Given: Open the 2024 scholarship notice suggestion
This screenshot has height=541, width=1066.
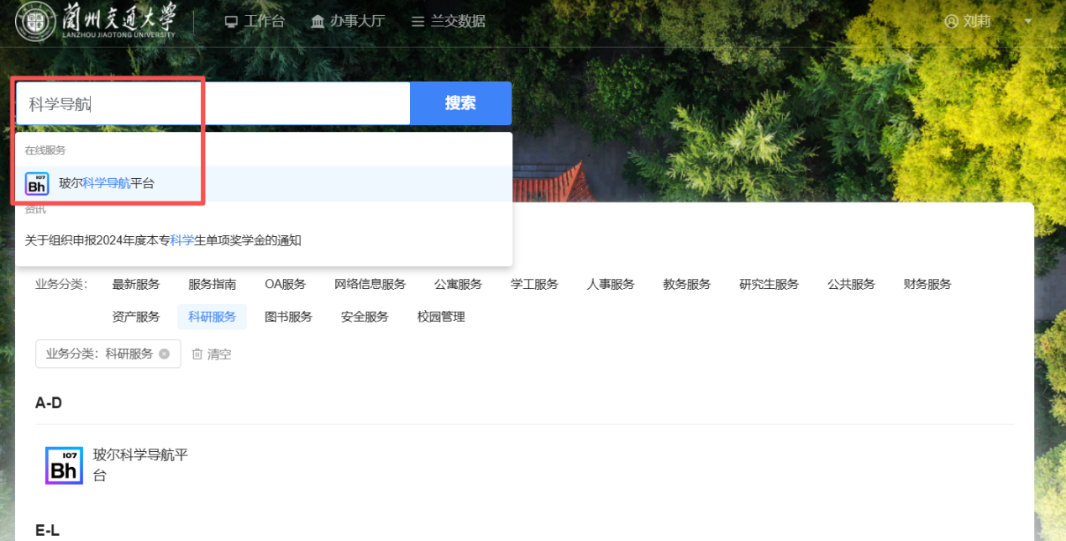Looking at the screenshot, I should [x=163, y=240].
